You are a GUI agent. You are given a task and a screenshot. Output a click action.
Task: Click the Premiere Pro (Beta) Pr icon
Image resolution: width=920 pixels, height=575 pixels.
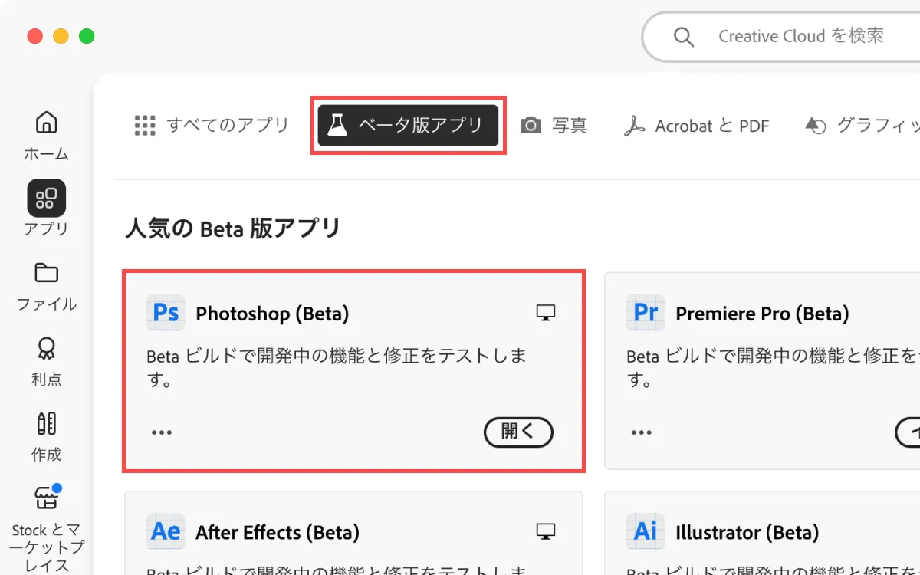pyautogui.click(x=646, y=313)
